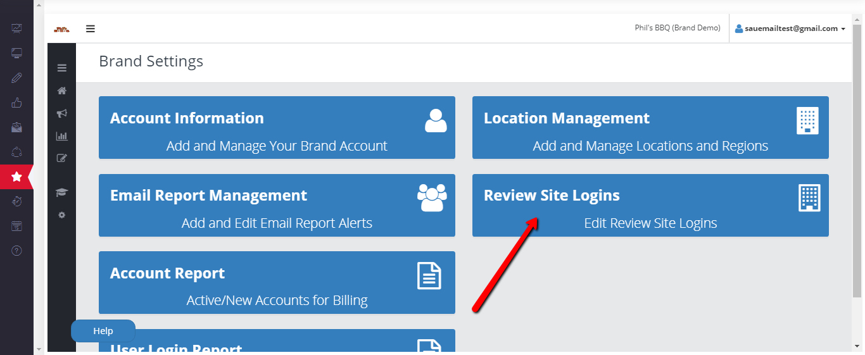The width and height of the screenshot is (865, 355).
Task: Open the bar chart reports icon
Action: point(61,135)
